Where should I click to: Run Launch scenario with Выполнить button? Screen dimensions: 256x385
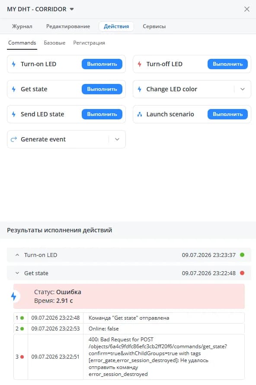click(x=227, y=114)
